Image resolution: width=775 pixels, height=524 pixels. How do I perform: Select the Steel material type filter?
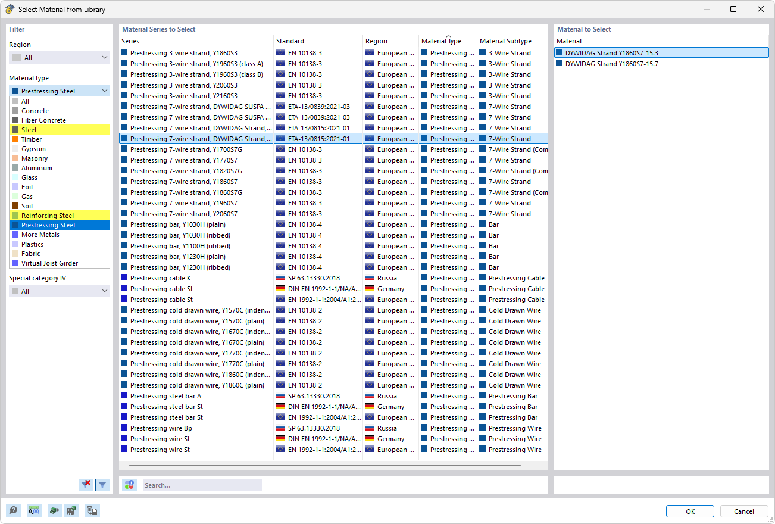click(x=59, y=129)
